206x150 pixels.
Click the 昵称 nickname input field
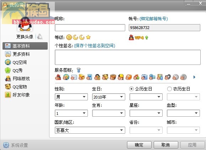coord(90,28)
